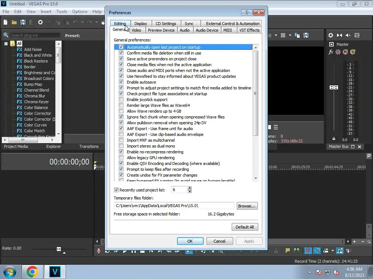
Task: Click the New project icon in toolbar
Action: click(x=5, y=22)
